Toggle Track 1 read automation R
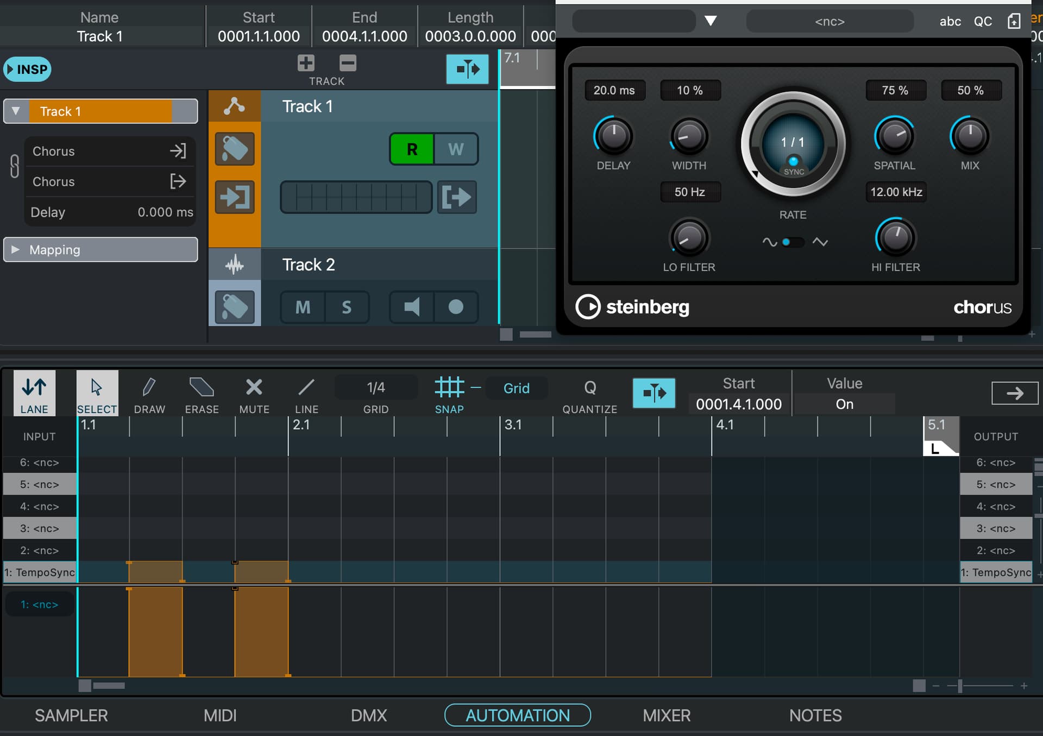The height and width of the screenshot is (736, 1043). tap(412, 149)
